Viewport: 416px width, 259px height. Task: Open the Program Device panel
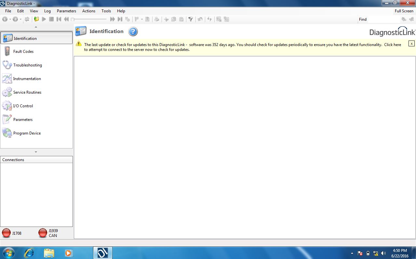click(x=36, y=133)
